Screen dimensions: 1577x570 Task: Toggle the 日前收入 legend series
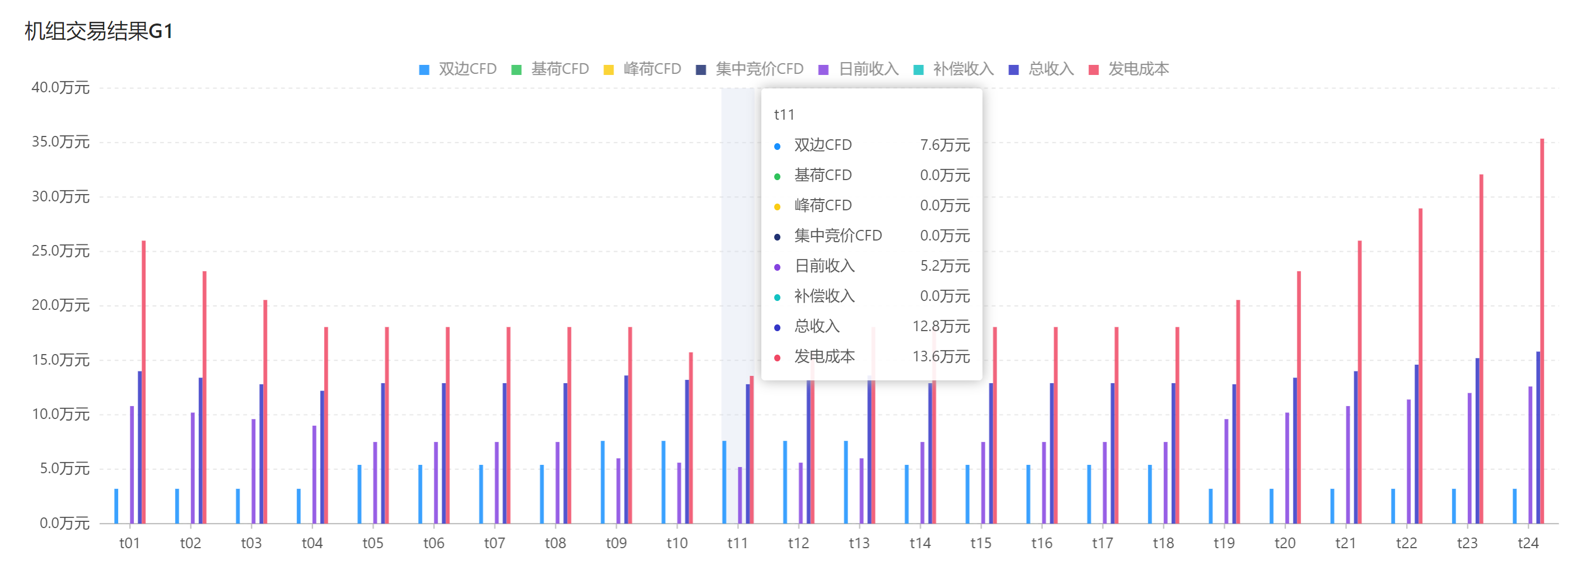(858, 69)
